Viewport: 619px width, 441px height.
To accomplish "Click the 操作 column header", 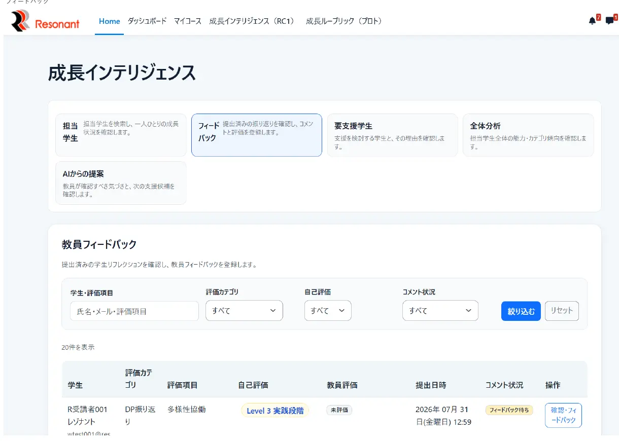I will pyautogui.click(x=553, y=385).
